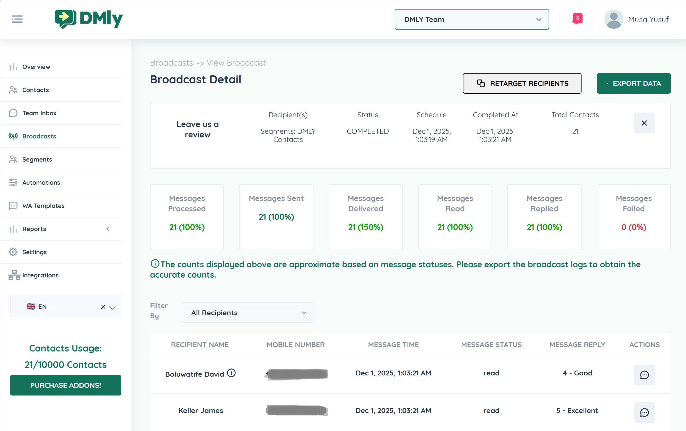Open the All Recipients filter dropdown
Image resolution: width=686 pixels, height=431 pixels.
pos(247,312)
